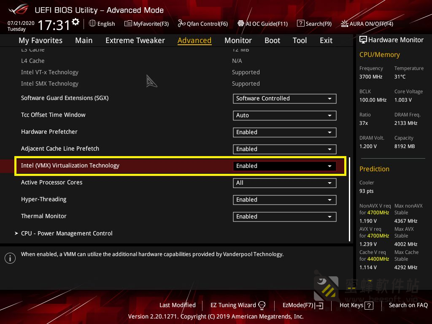This screenshot has width=432, height=324.
Task: Click the EZ Tuning Wizard lightbulb icon
Action: coord(262,305)
